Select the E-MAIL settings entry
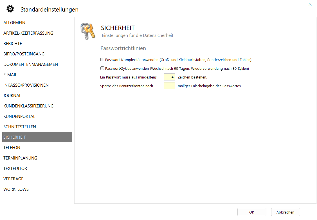 point(10,75)
